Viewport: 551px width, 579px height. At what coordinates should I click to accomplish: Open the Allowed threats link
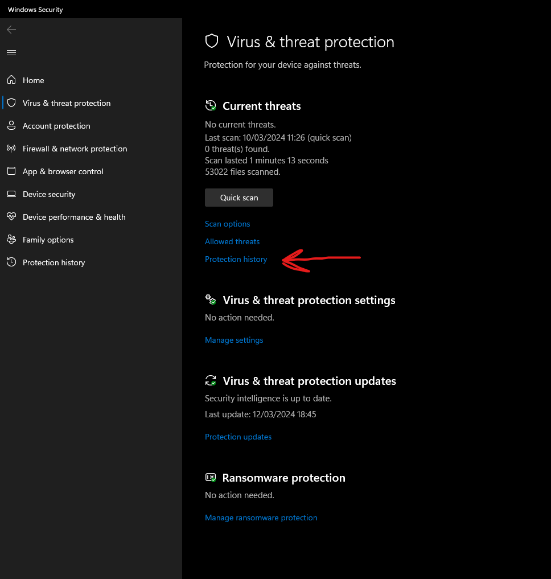click(x=232, y=241)
